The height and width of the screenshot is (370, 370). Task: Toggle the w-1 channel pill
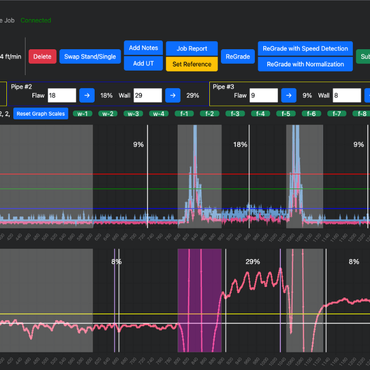(x=82, y=114)
